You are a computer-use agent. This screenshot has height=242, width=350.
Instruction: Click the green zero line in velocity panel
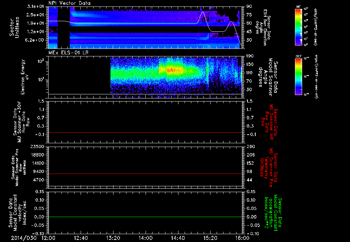(145, 217)
